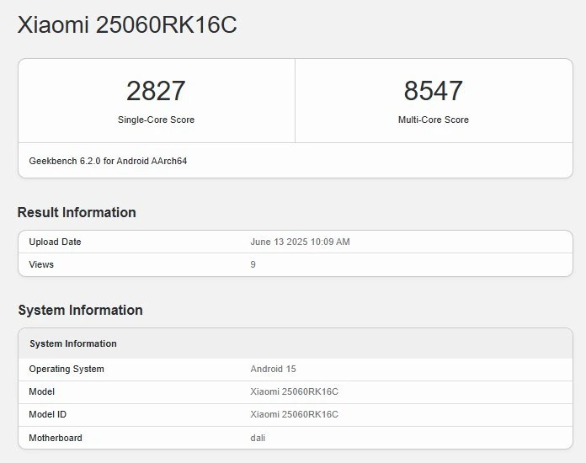Select the June 13 2025 10:09 AM value
586x463 pixels.
tap(300, 242)
